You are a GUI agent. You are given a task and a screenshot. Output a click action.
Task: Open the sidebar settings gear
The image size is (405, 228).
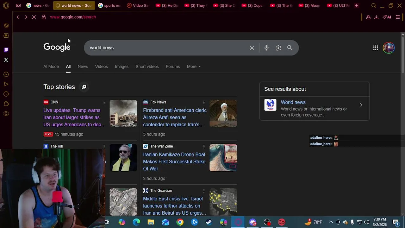[x=6, y=114]
